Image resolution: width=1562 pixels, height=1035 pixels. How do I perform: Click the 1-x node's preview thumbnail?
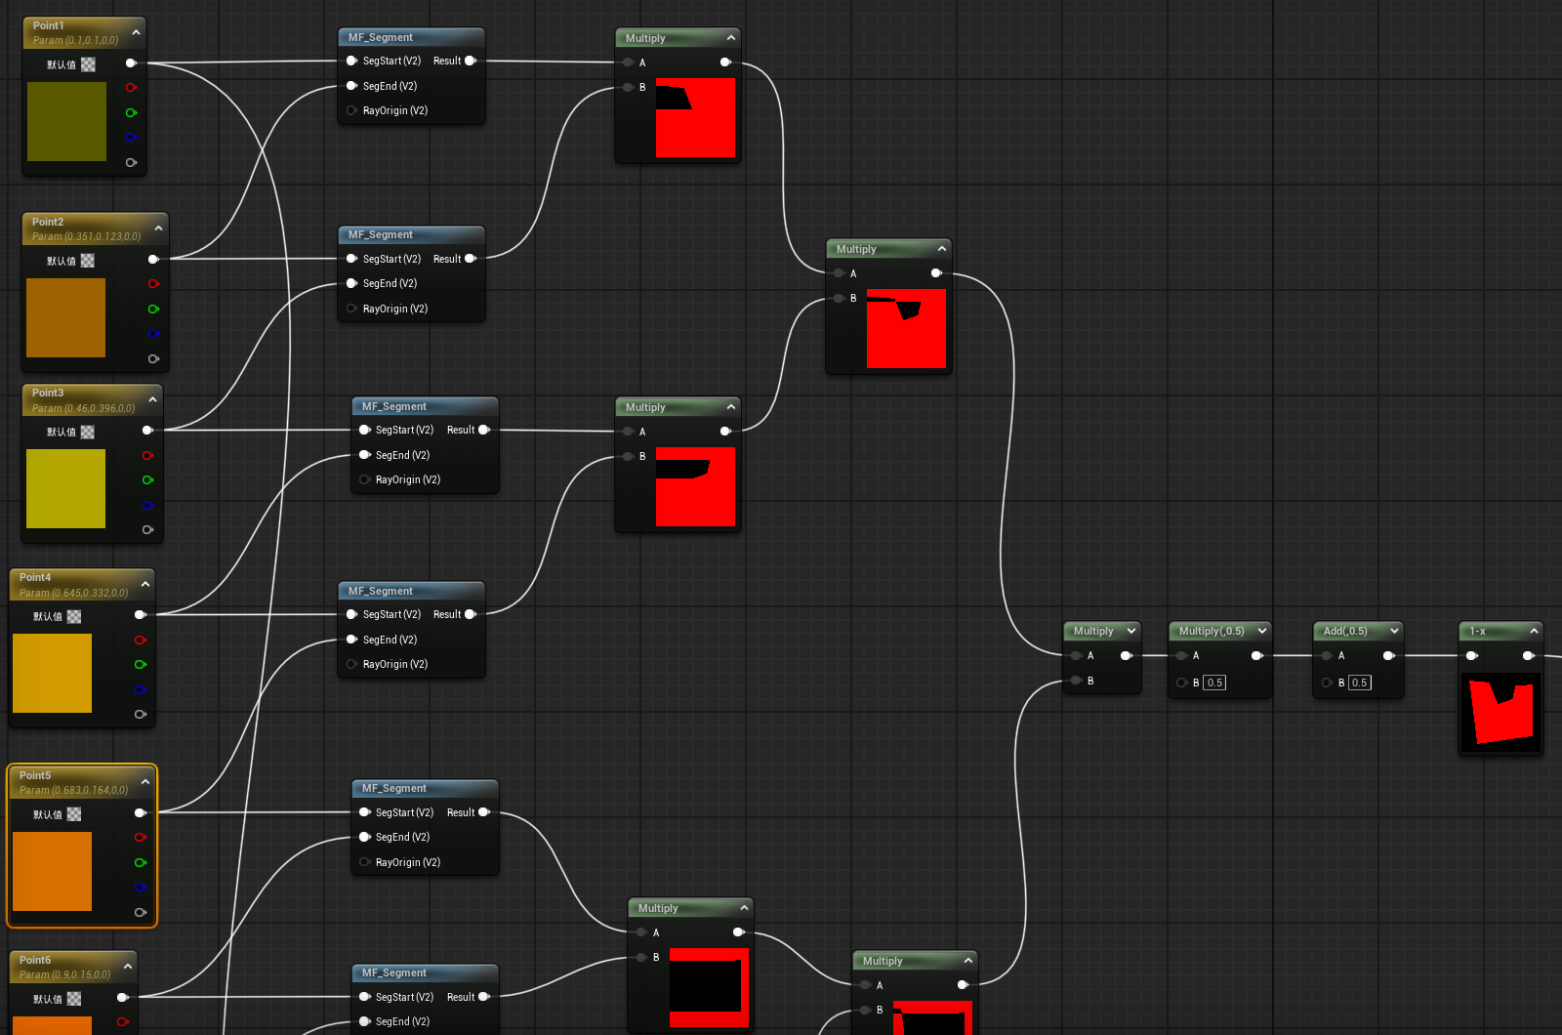(x=1500, y=712)
